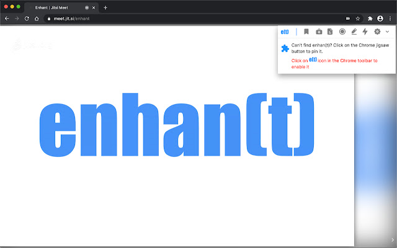Click the lightning bolt icon
Viewport: 397px width, 248px height.
tap(365, 32)
